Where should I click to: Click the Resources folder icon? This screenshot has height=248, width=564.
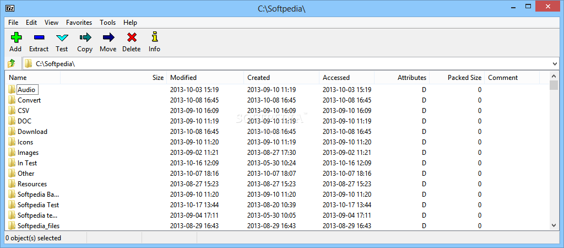tap(12, 184)
